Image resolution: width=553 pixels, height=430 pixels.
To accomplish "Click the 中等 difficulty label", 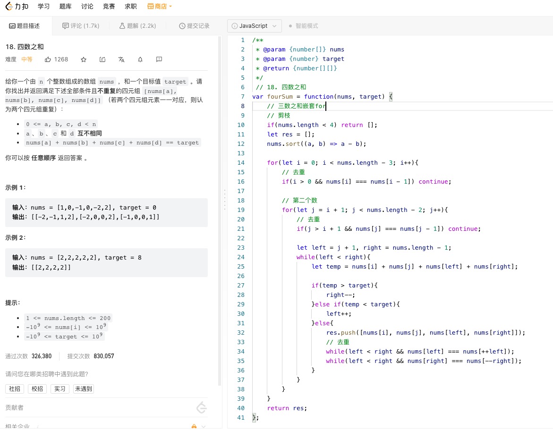I will (x=27, y=59).
